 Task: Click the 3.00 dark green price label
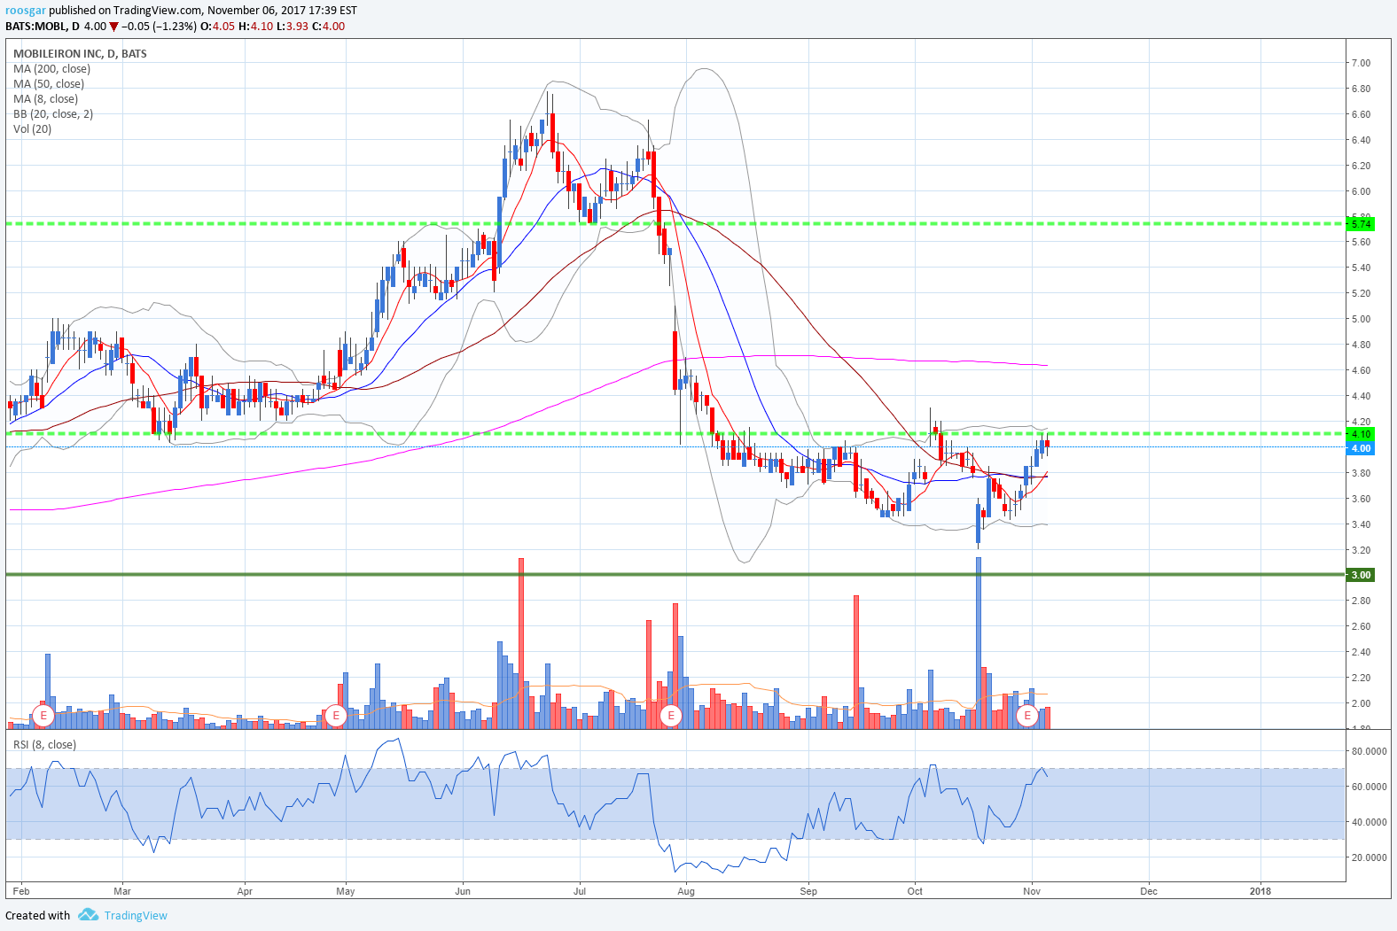pyautogui.click(x=1361, y=575)
